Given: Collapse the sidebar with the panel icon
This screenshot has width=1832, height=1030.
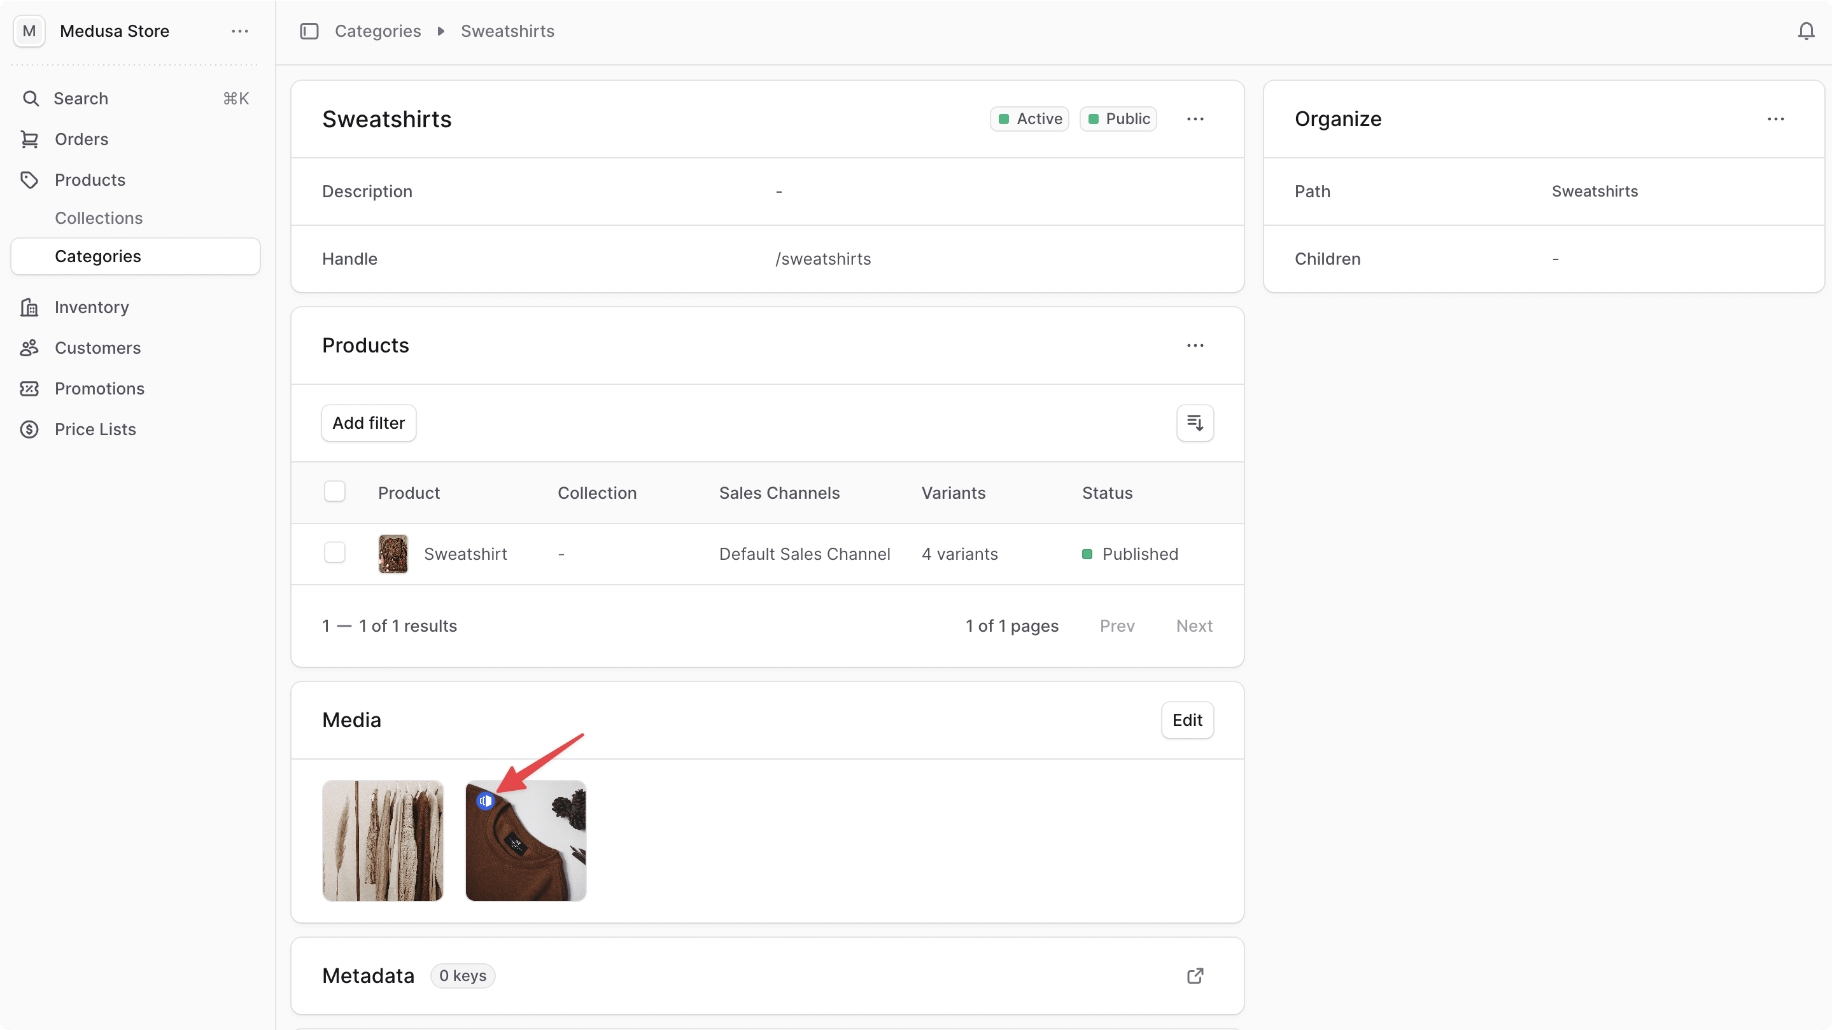Looking at the screenshot, I should coord(309,31).
